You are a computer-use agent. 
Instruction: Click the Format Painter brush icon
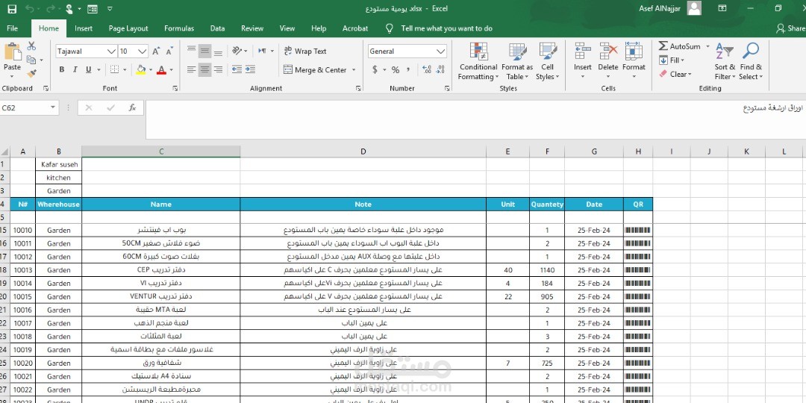tap(32, 73)
